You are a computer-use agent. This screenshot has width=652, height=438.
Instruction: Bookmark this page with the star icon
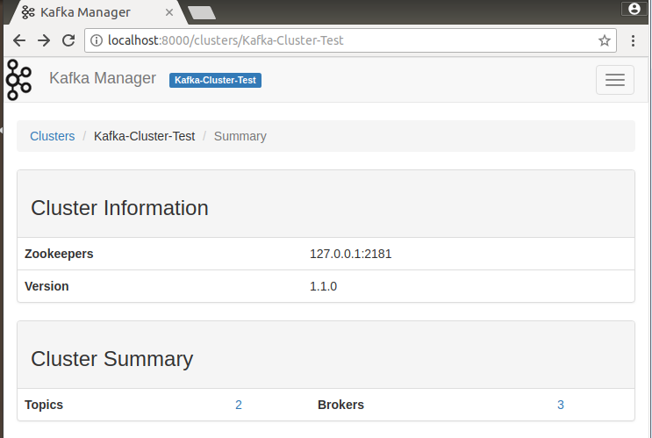pos(605,40)
